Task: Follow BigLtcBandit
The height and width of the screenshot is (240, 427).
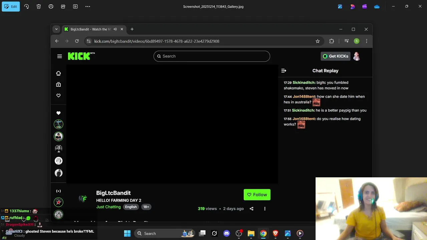Action: (x=257, y=195)
